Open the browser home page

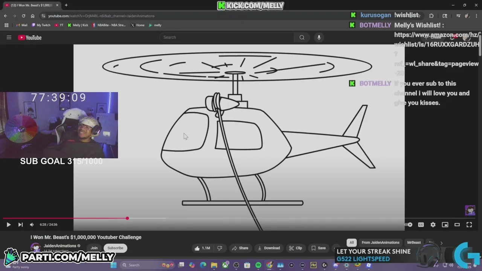click(32, 16)
